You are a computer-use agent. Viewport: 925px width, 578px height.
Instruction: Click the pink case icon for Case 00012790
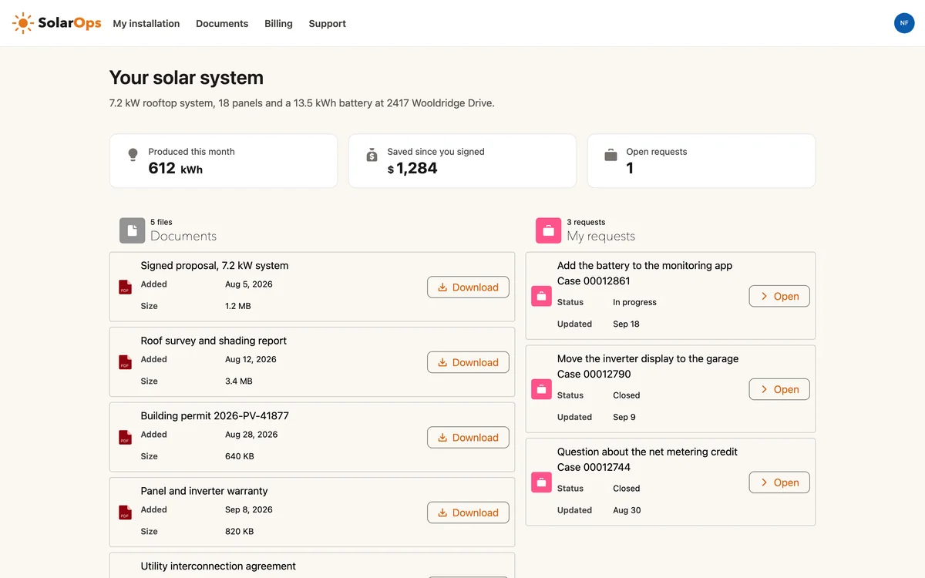tap(541, 389)
